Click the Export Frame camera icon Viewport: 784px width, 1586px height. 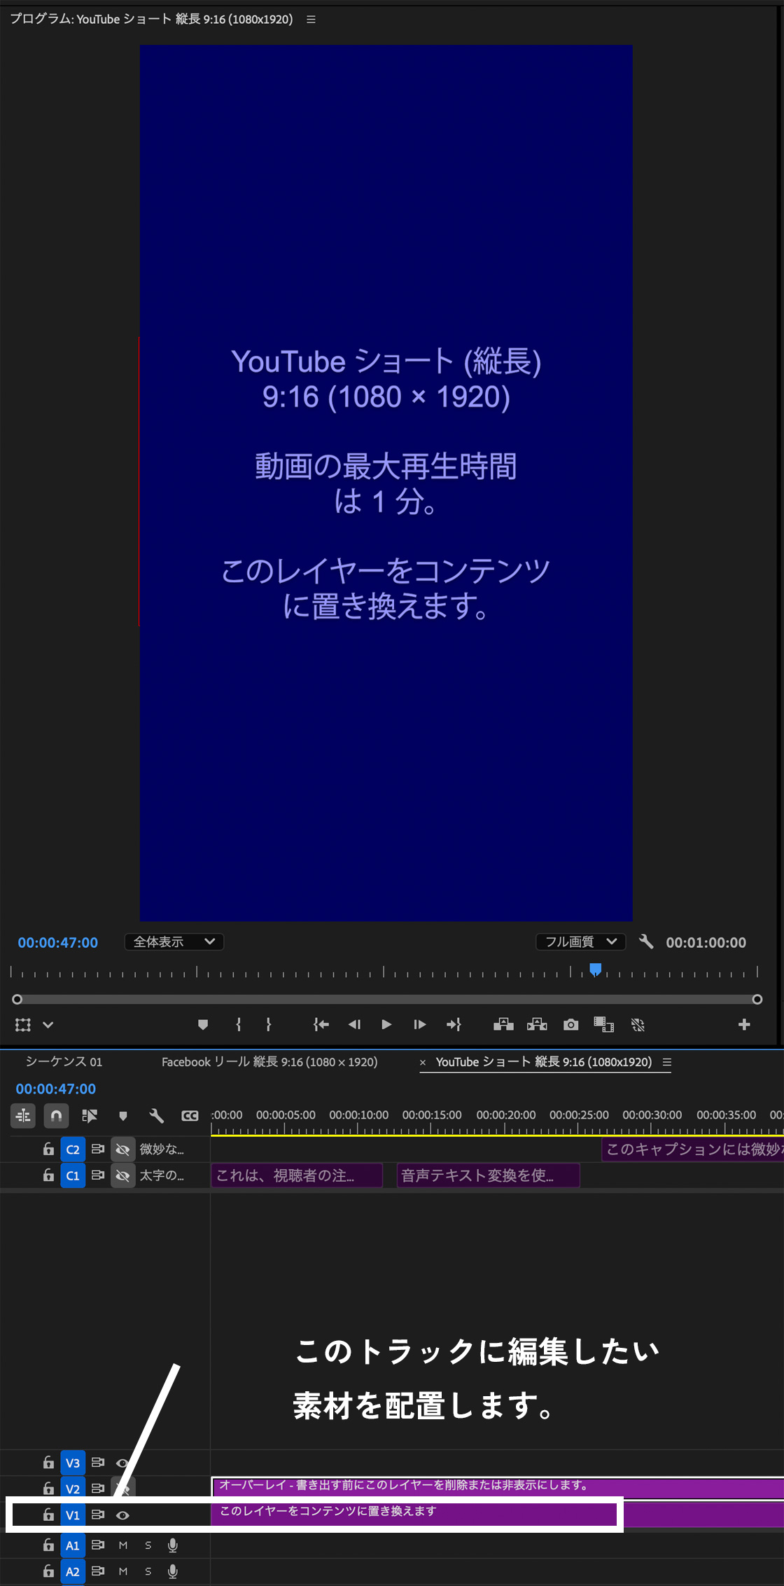570,1025
